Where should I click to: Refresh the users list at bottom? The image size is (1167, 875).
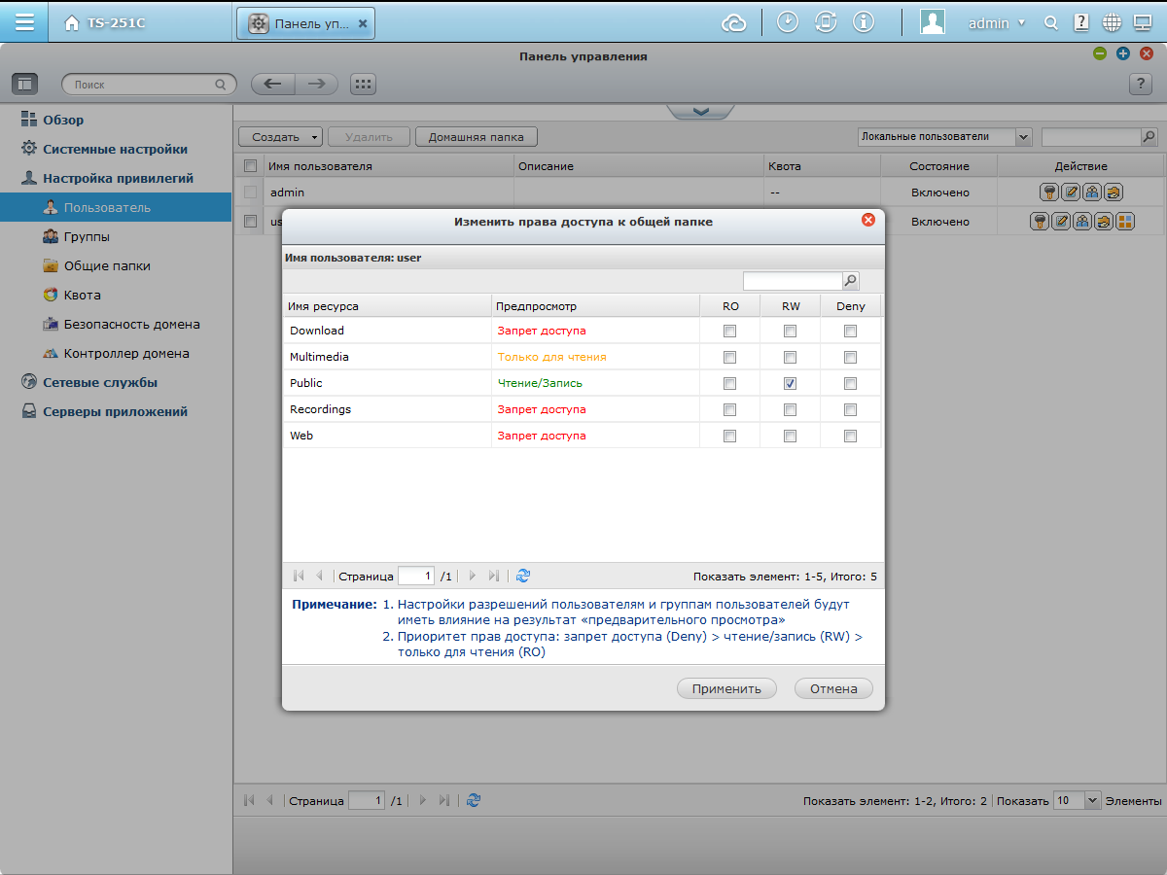click(474, 800)
